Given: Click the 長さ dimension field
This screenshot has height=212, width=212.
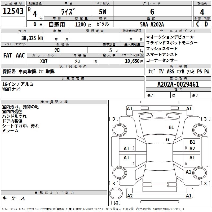Looking at the screenshot, I should [x=158, y=95].
